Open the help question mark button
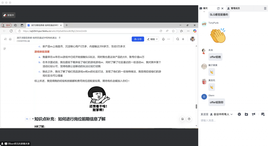The image size is (268, 146). coord(189,119)
